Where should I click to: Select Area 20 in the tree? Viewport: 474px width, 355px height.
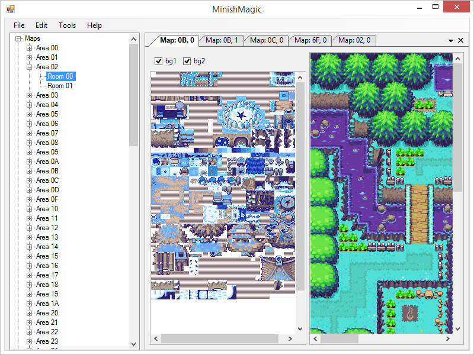[x=47, y=313]
